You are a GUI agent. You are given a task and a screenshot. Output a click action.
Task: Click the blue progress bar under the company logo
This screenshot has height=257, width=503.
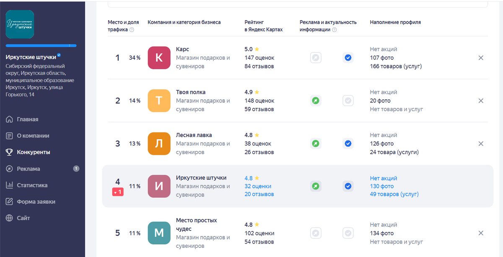coord(41,45)
